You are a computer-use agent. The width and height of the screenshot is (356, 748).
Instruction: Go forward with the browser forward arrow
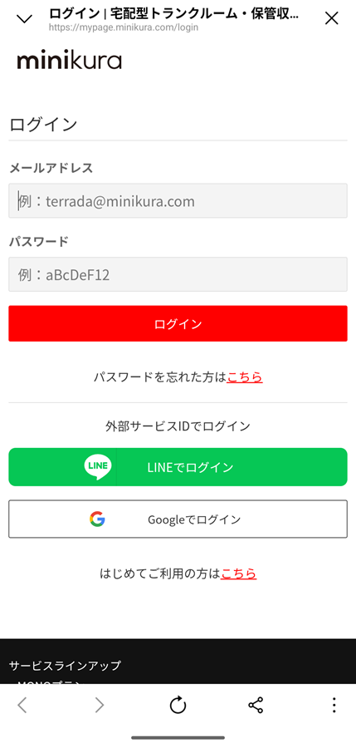tap(99, 705)
